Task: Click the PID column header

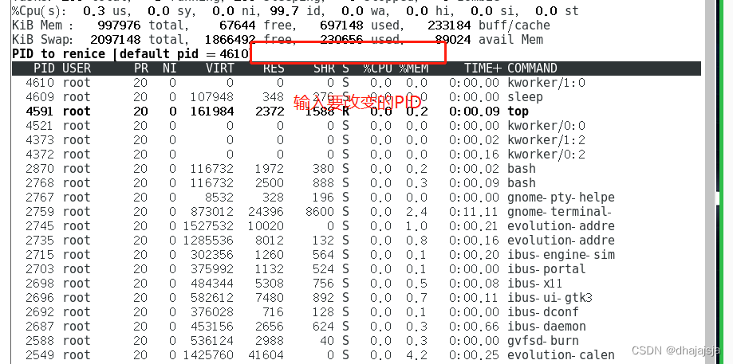Action: 44,68
